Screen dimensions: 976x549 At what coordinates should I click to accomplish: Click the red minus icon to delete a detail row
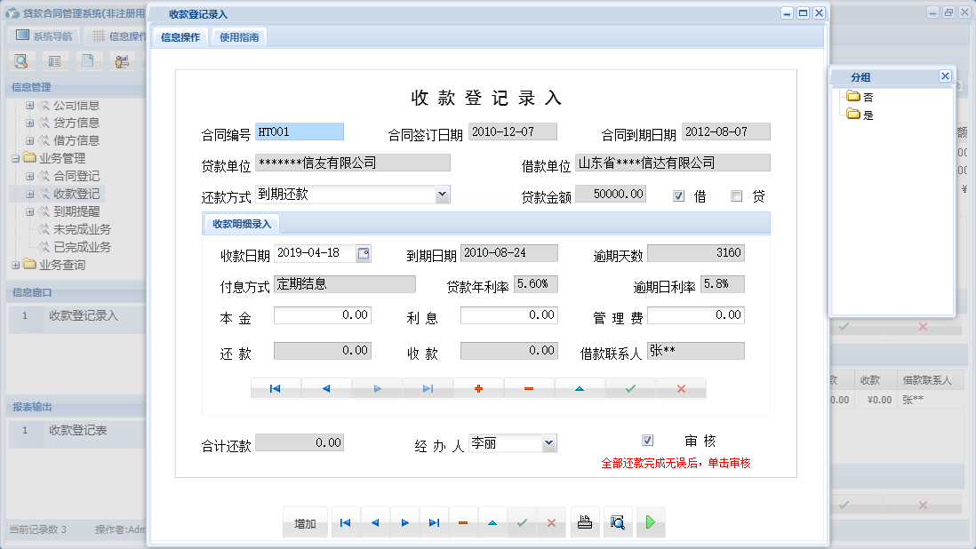click(x=529, y=388)
